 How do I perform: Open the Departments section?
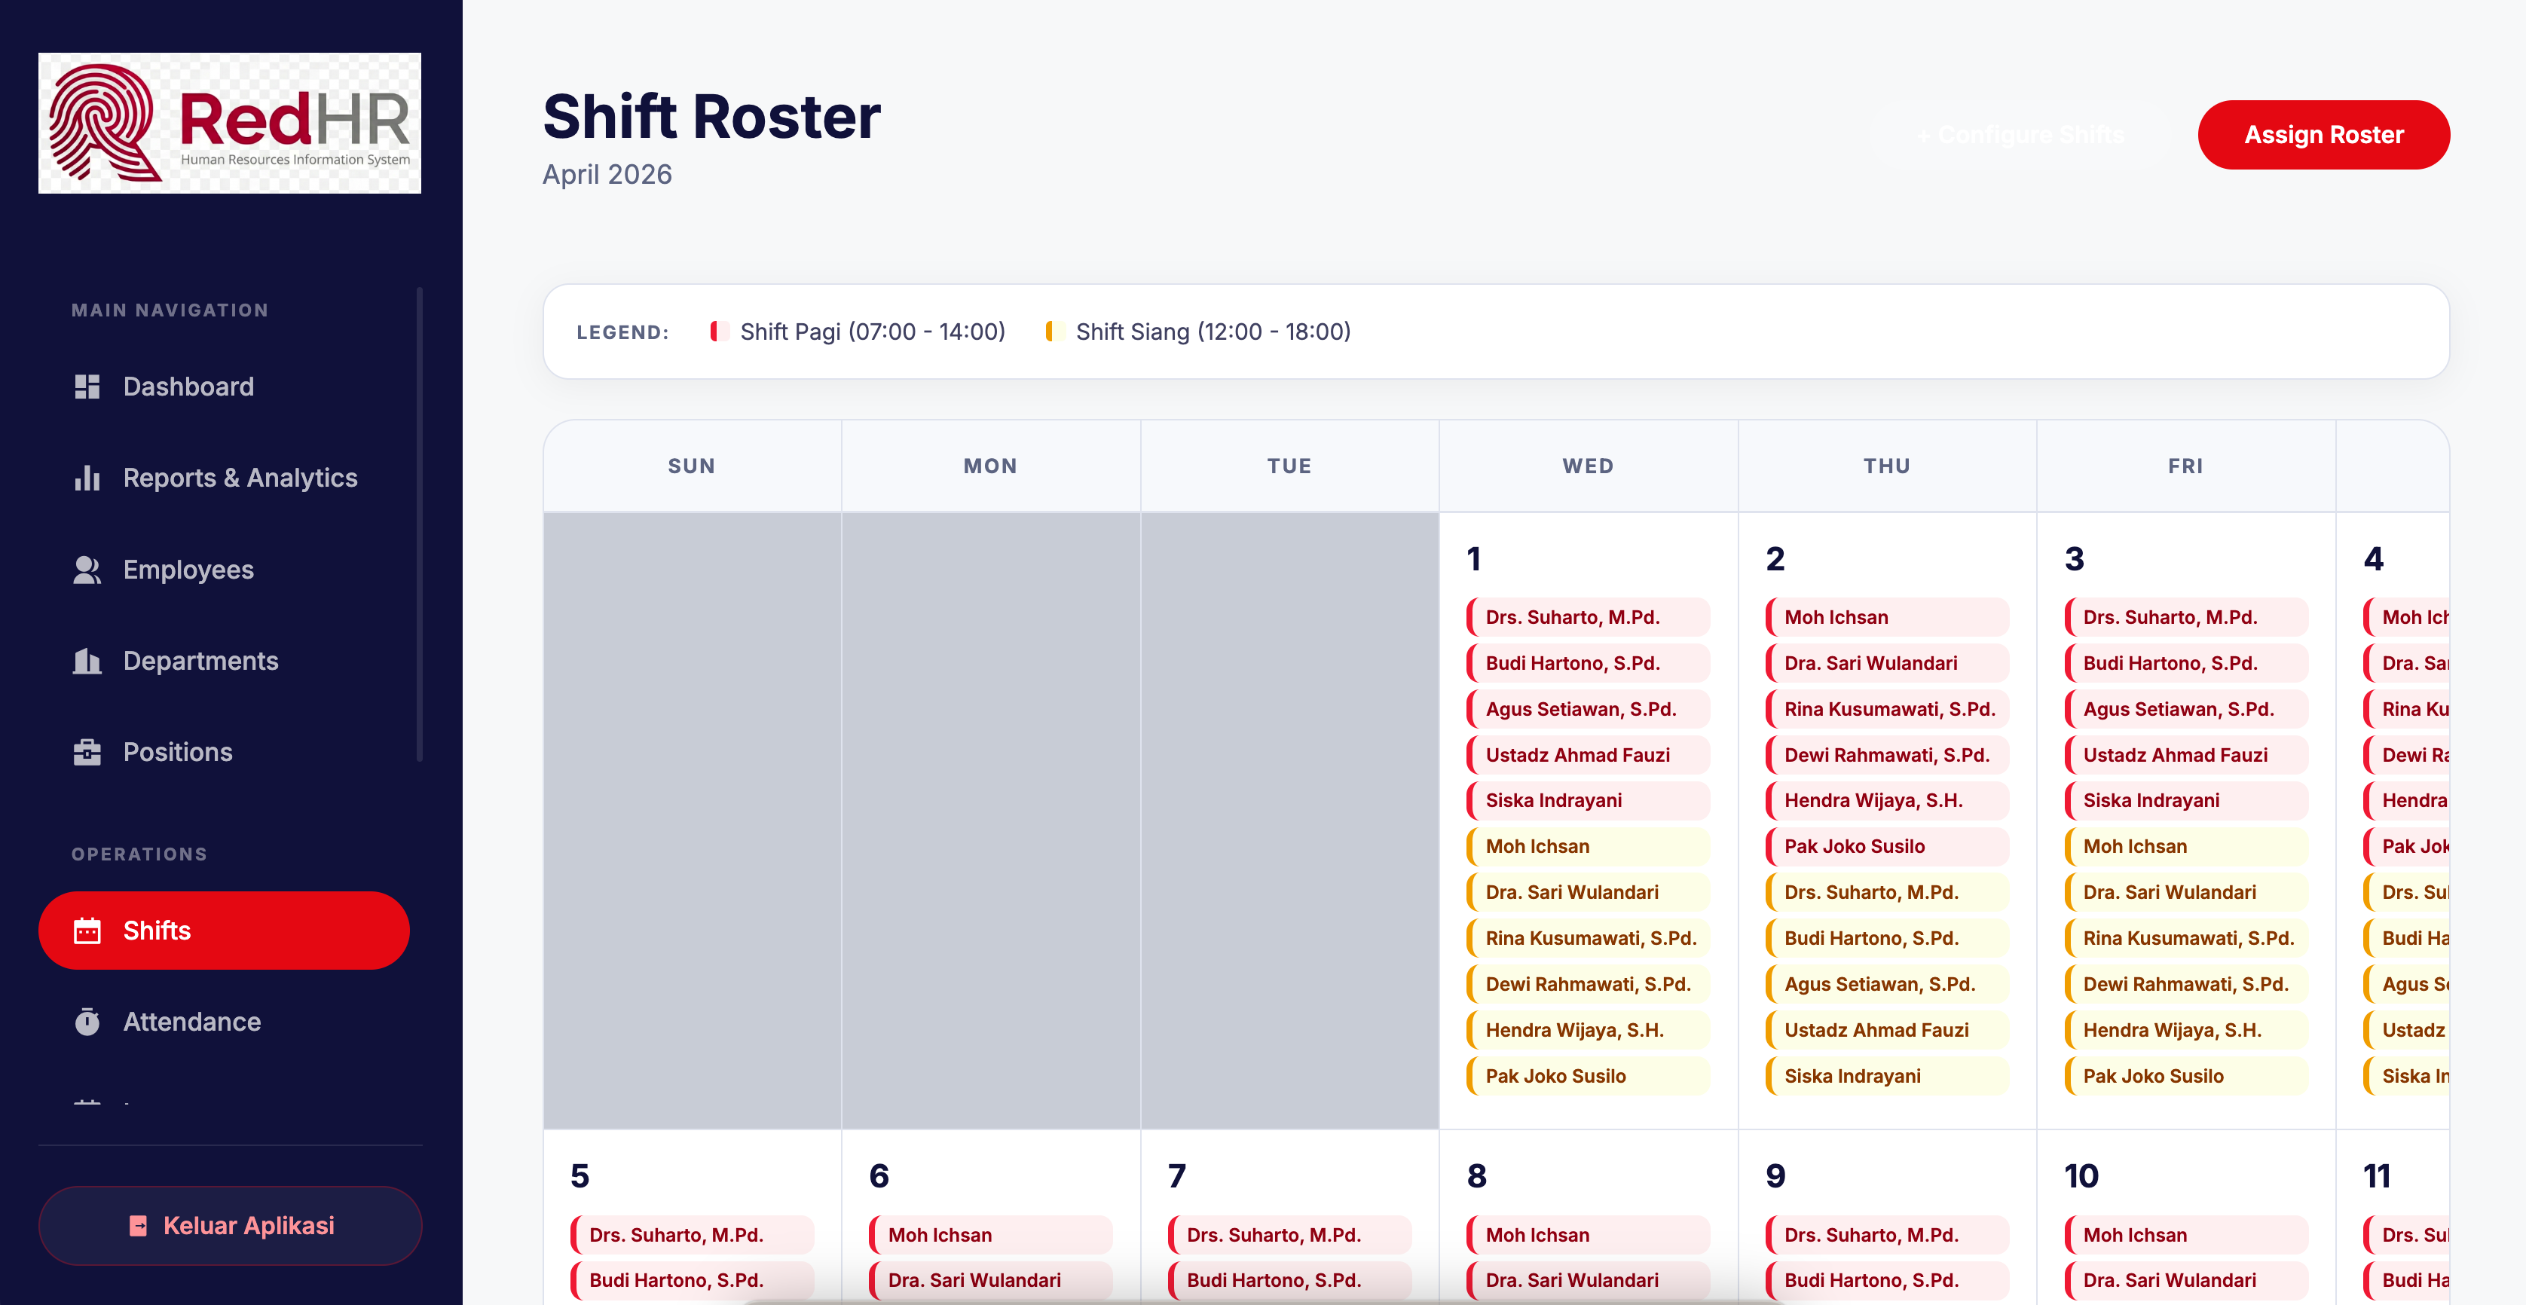pyautogui.click(x=224, y=661)
